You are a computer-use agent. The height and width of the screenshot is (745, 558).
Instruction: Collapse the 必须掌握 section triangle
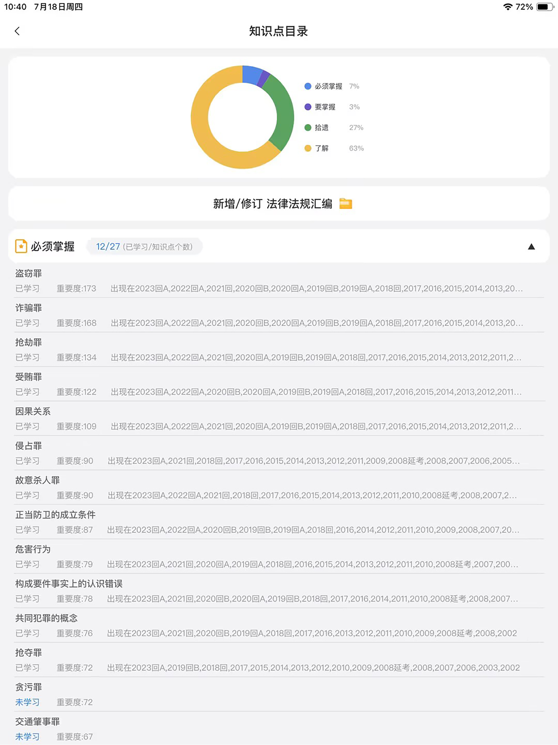[531, 247]
